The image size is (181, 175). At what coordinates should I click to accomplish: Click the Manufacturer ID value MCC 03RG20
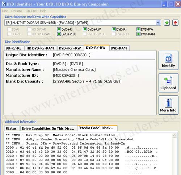(66, 76)
